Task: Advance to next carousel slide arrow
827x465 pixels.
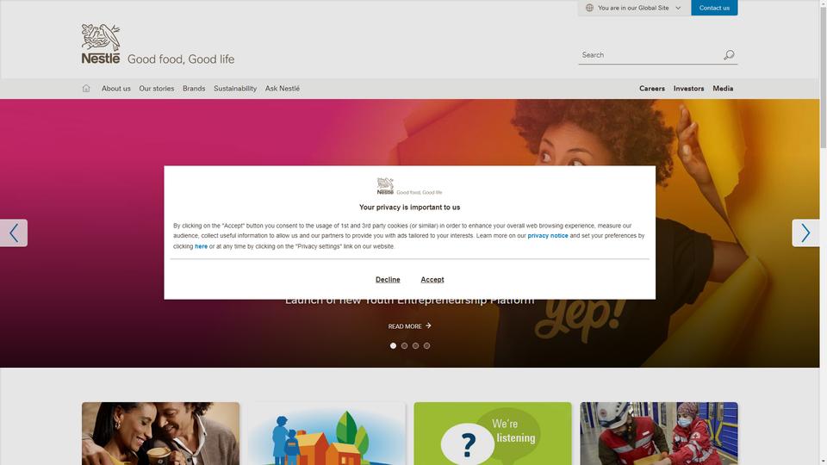Action: [x=805, y=233]
